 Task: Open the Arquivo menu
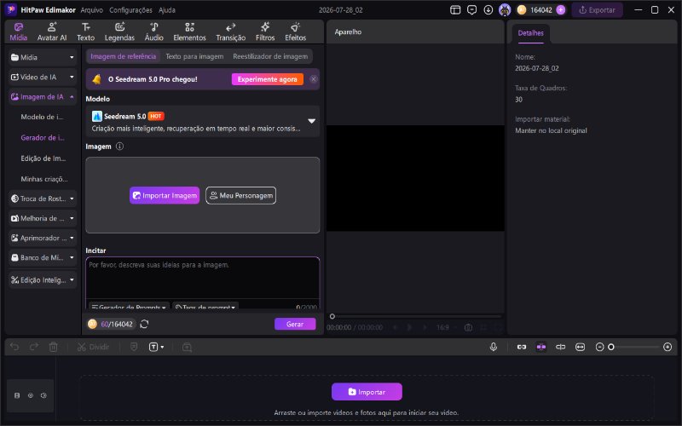click(x=92, y=10)
